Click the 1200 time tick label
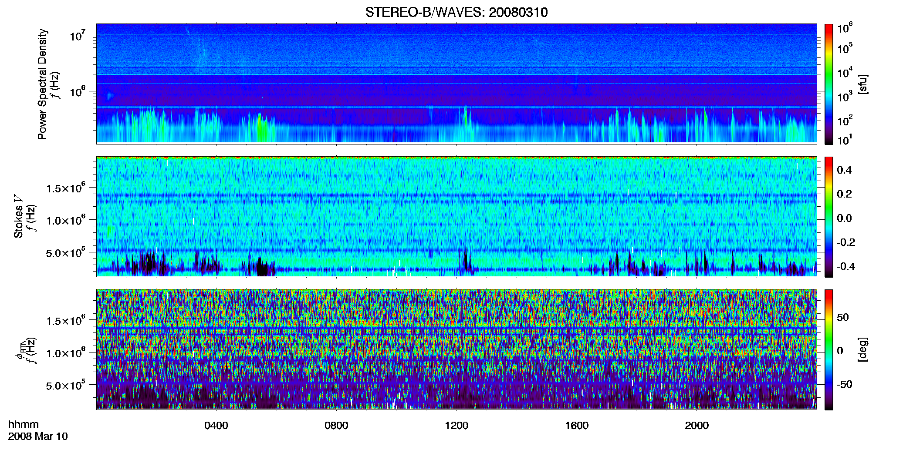The image size is (913, 470). [456, 425]
